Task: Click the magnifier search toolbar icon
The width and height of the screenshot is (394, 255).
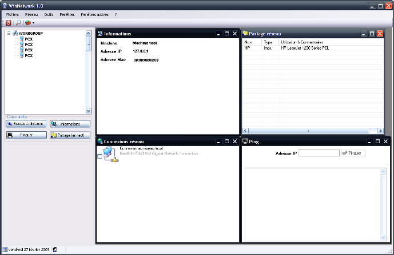Action: [18, 22]
